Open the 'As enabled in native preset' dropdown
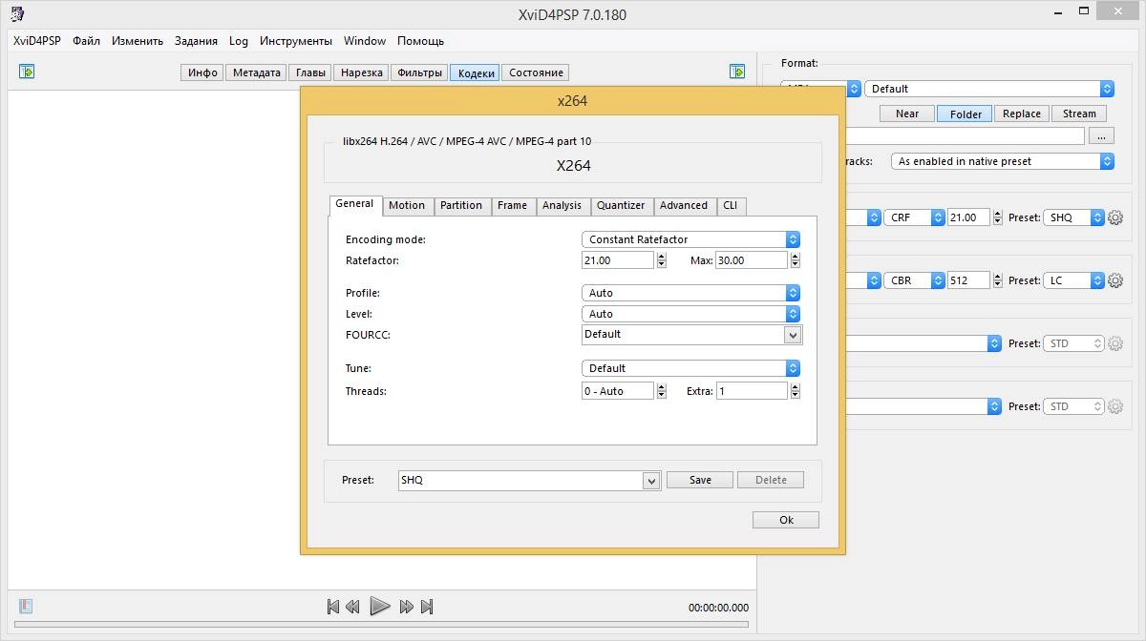This screenshot has height=641, width=1146. (1003, 161)
